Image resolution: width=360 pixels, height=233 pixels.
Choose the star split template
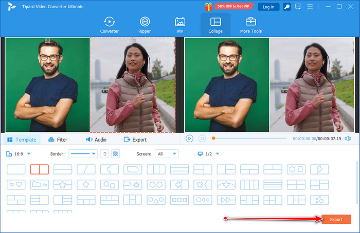63,184
